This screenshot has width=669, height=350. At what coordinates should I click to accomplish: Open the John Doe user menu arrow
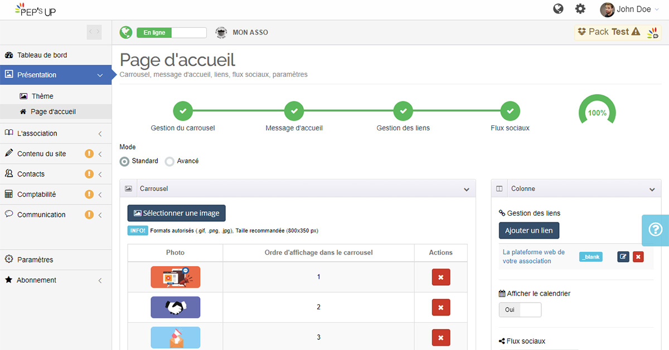click(656, 9)
